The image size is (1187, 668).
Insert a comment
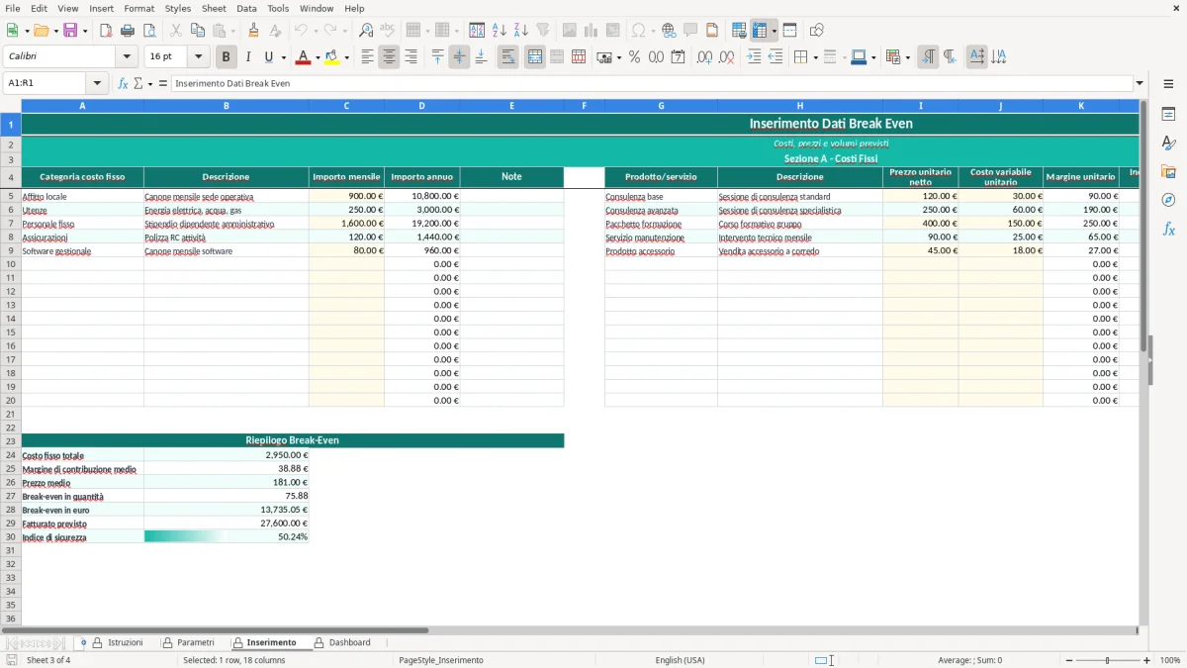point(690,31)
